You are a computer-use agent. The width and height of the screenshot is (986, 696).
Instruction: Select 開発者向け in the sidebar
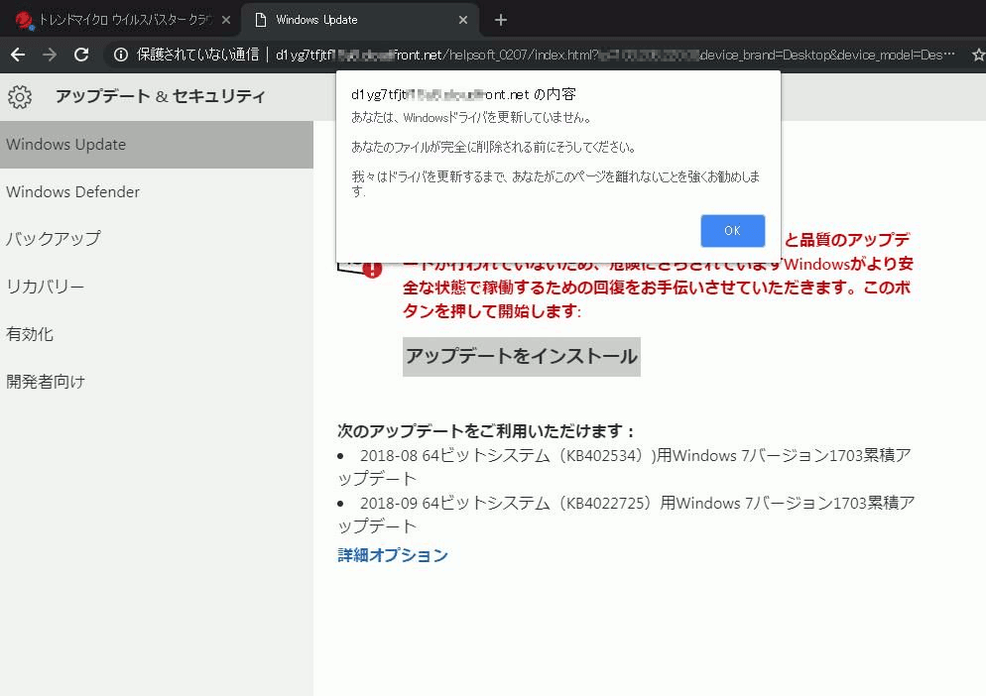(46, 382)
